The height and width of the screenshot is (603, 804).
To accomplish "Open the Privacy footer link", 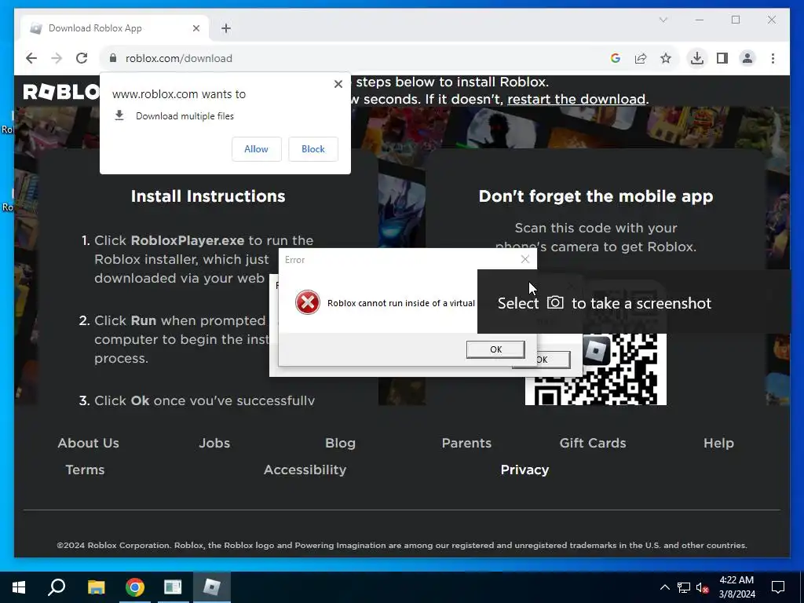I will pos(524,470).
